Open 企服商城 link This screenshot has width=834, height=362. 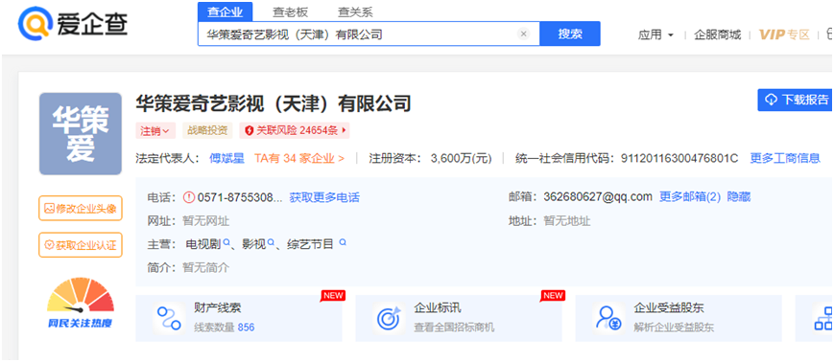[x=717, y=35]
